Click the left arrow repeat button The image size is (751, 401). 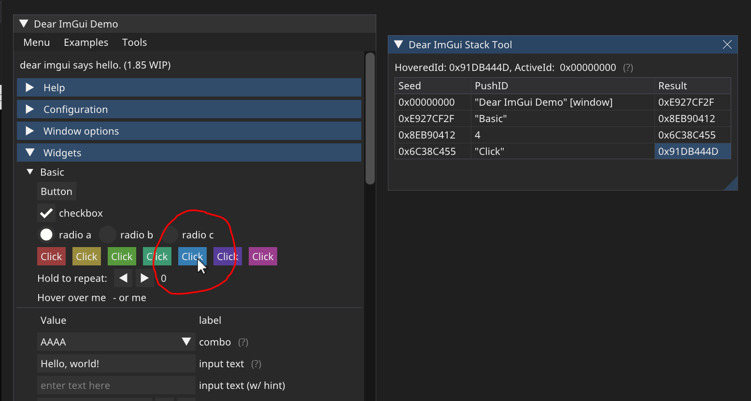(123, 278)
